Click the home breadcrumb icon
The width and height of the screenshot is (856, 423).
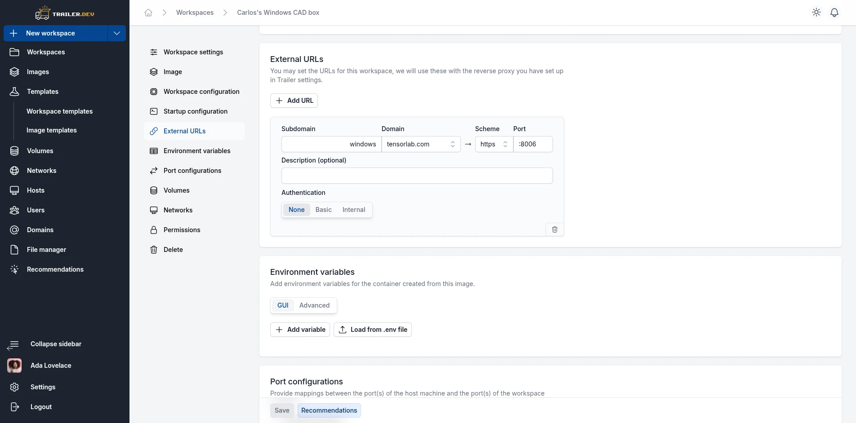coord(148,13)
